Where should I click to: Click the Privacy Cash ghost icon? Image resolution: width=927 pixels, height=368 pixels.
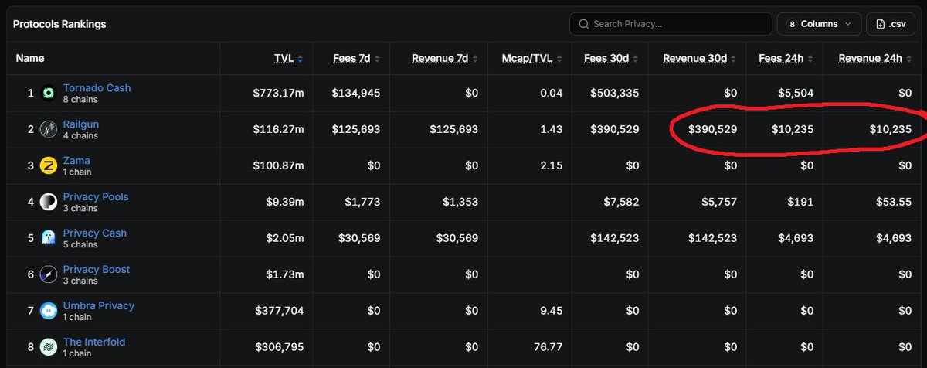pos(49,238)
